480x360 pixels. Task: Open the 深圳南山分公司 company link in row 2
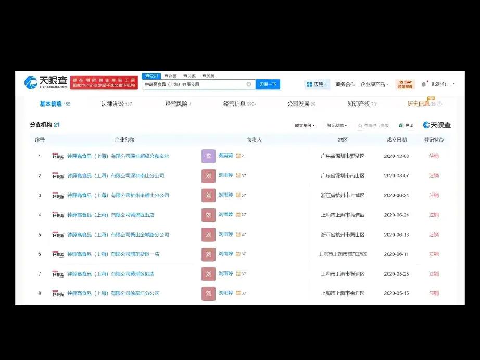click(116, 175)
